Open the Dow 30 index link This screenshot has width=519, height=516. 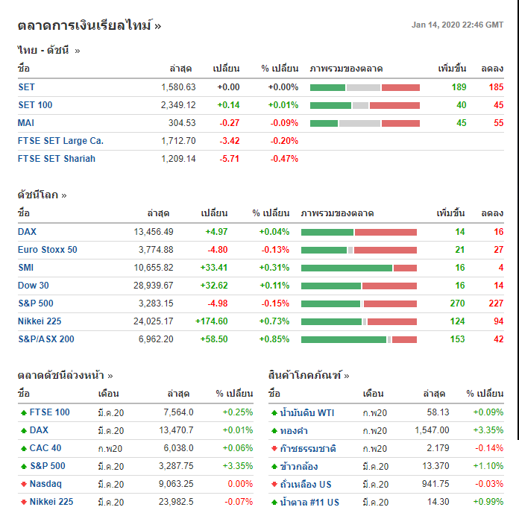[34, 286]
